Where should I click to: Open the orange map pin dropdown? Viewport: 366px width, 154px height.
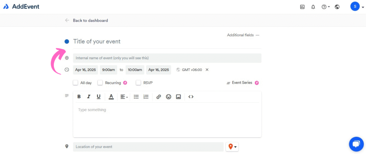click(232, 147)
